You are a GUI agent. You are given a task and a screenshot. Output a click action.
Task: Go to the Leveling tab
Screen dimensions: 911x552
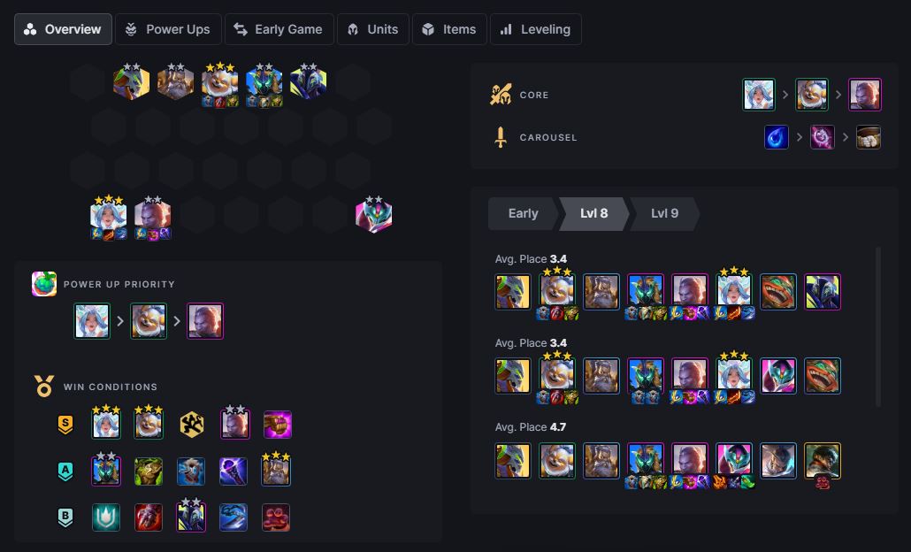[x=536, y=29]
